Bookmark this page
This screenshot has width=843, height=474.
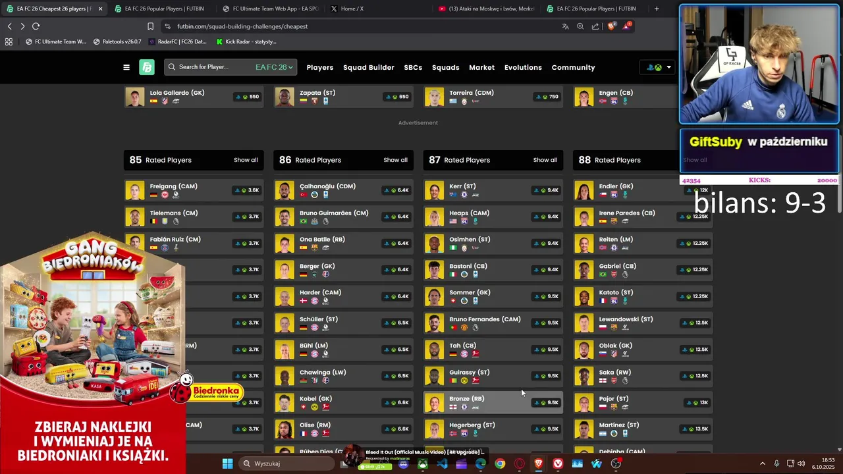150,26
